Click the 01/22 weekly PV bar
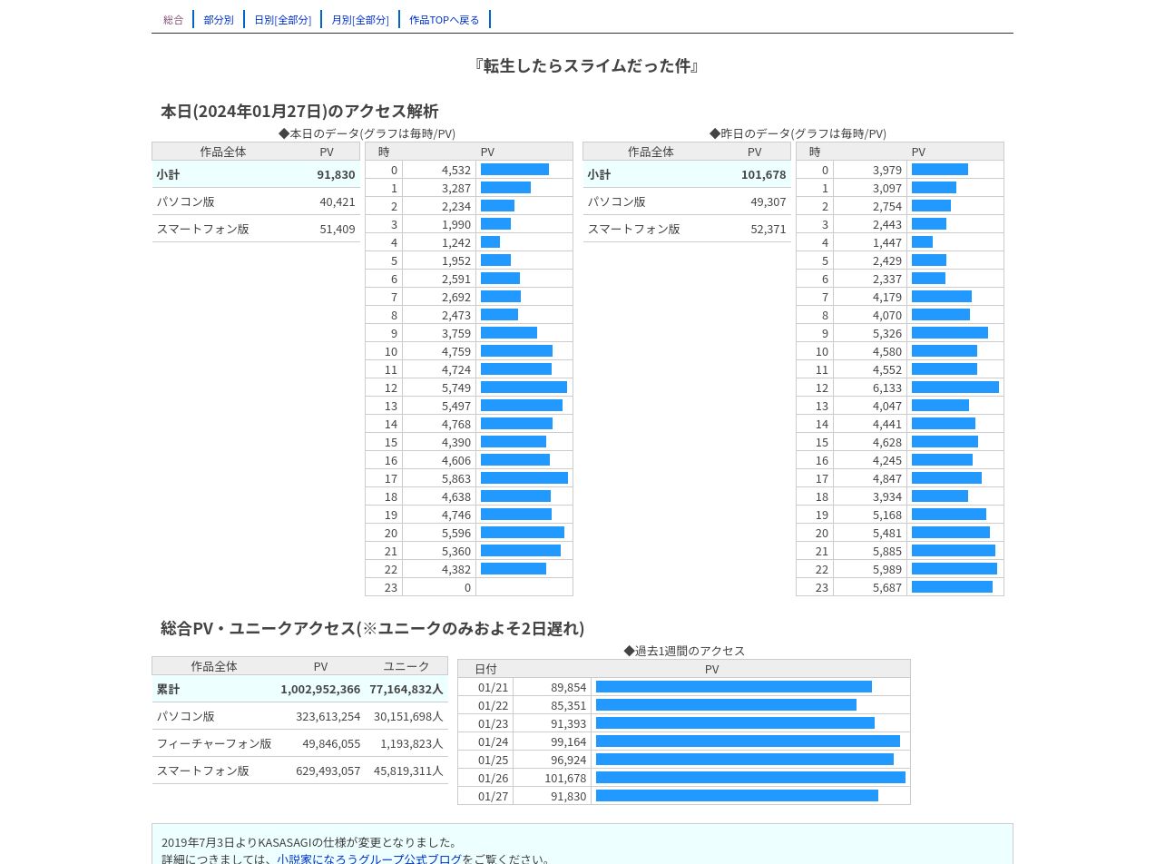The height and width of the screenshot is (864, 1165). (x=726, y=705)
